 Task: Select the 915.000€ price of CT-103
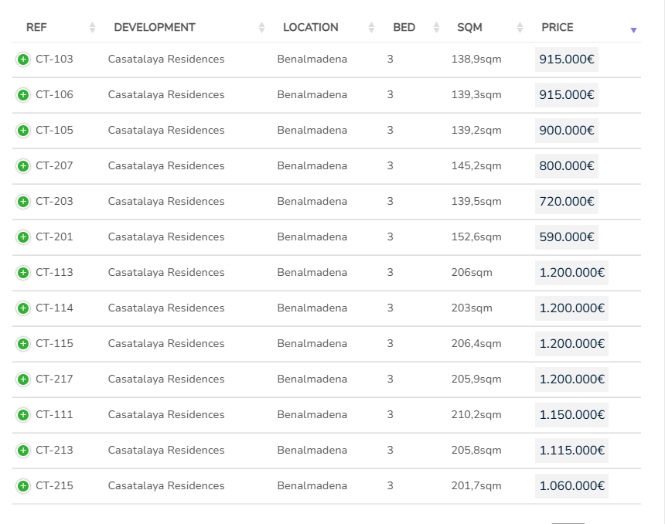click(x=567, y=60)
